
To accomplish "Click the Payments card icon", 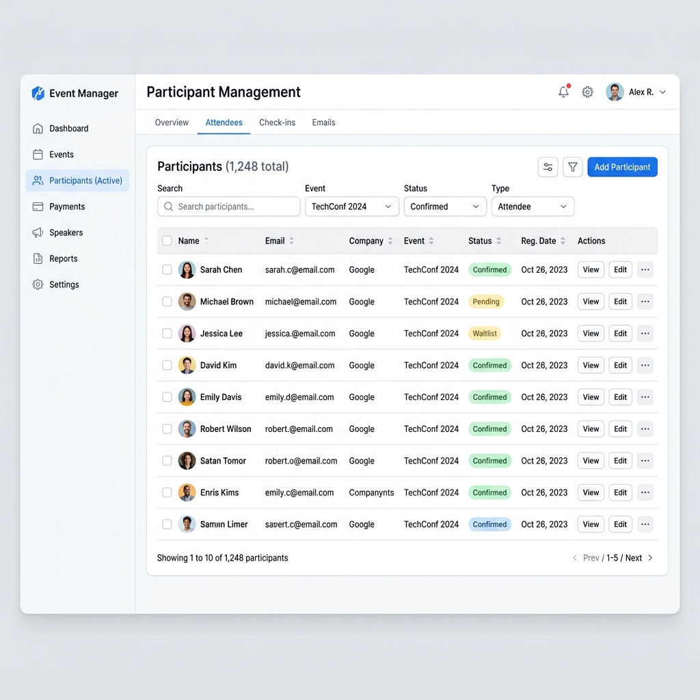I will [x=38, y=206].
